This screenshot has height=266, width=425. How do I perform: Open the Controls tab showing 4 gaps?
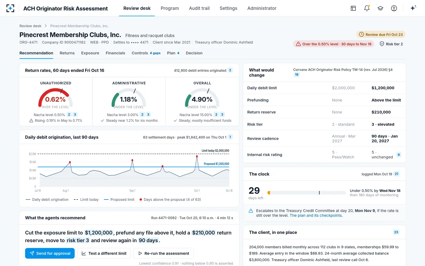(x=146, y=53)
